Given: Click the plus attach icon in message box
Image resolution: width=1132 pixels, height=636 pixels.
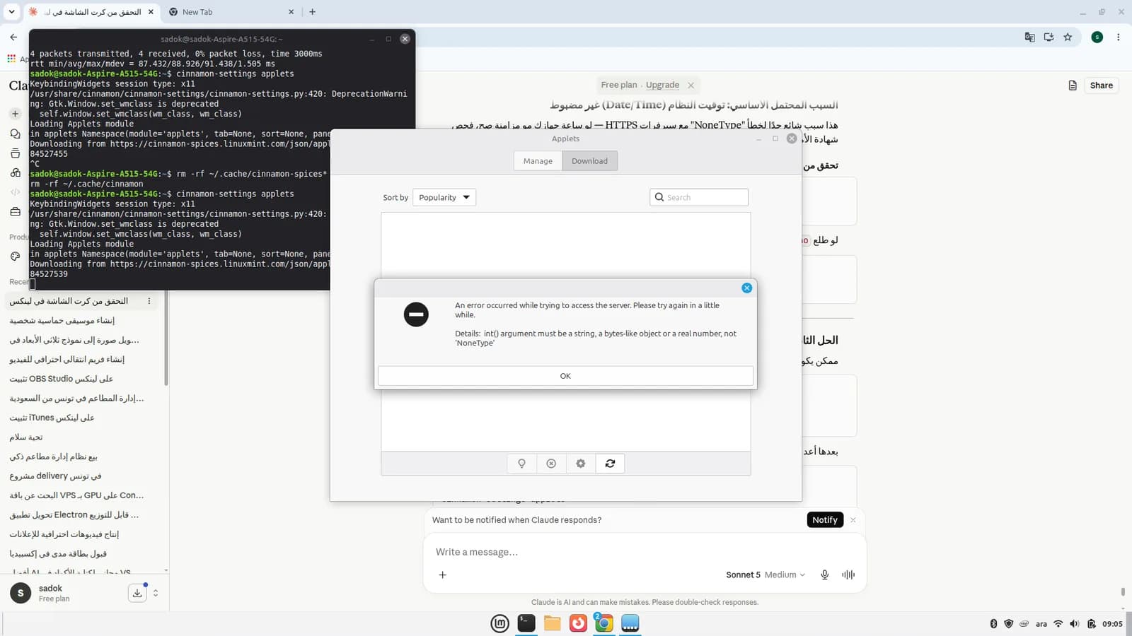Looking at the screenshot, I should [443, 575].
